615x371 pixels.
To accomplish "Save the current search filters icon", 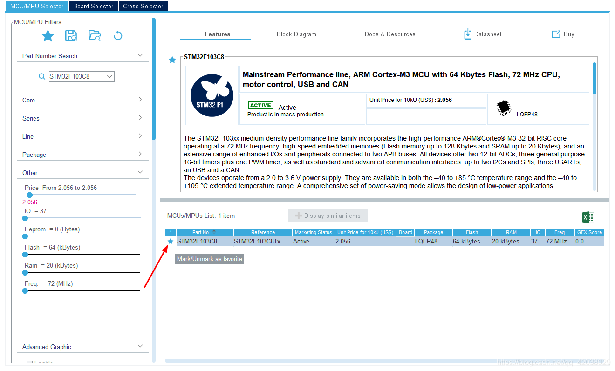I will pyautogui.click(x=71, y=36).
